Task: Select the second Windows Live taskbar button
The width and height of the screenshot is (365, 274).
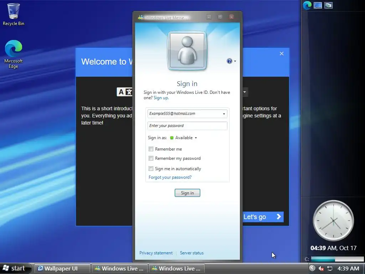Action: [x=176, y=268]
